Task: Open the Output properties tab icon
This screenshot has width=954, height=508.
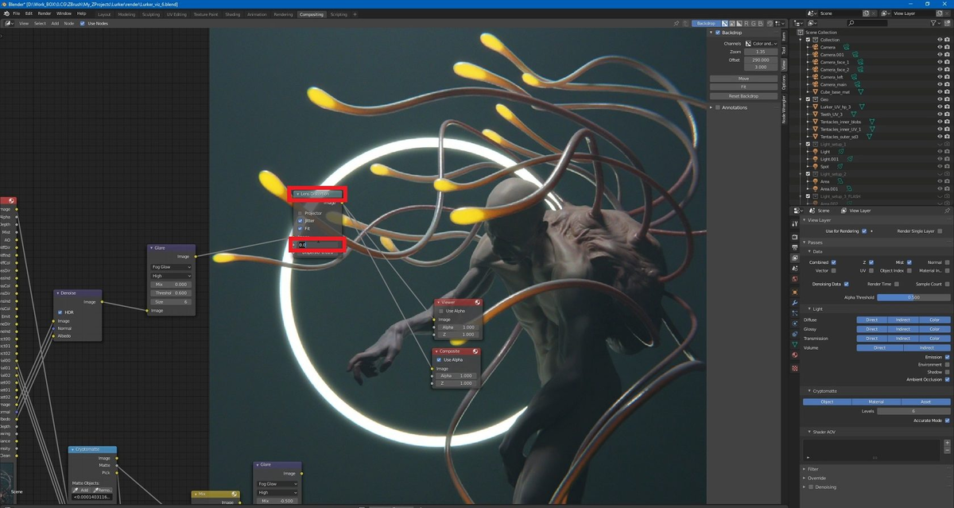Action: (794, 247)
